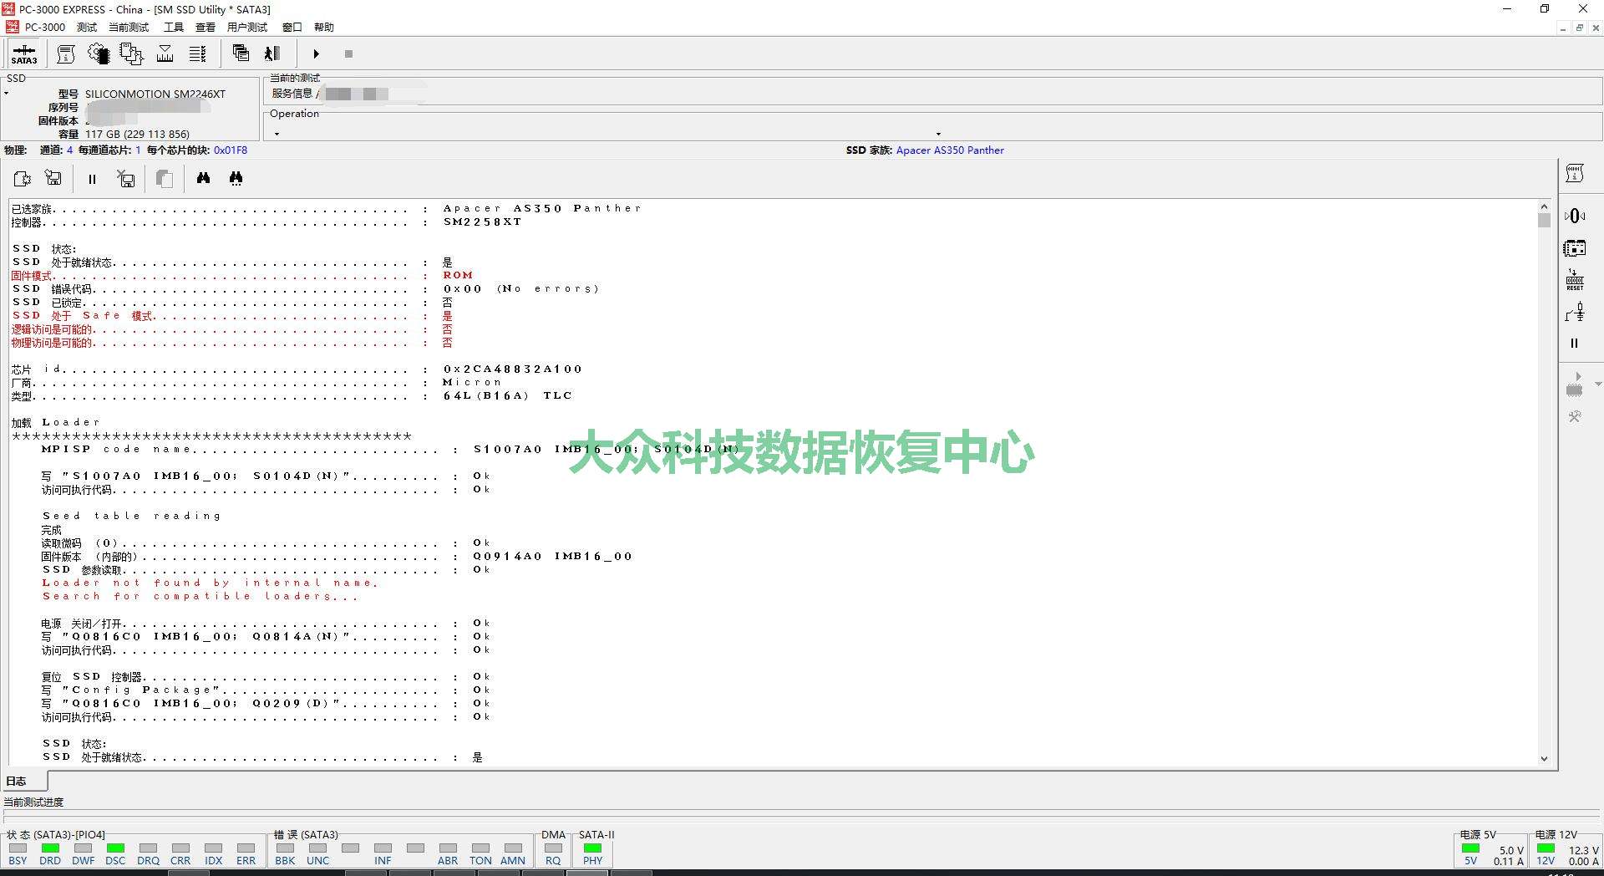Click the 'Loader not found by internal name.' line
Viewport: 1604px width, 876px height.
coord(210,583)
